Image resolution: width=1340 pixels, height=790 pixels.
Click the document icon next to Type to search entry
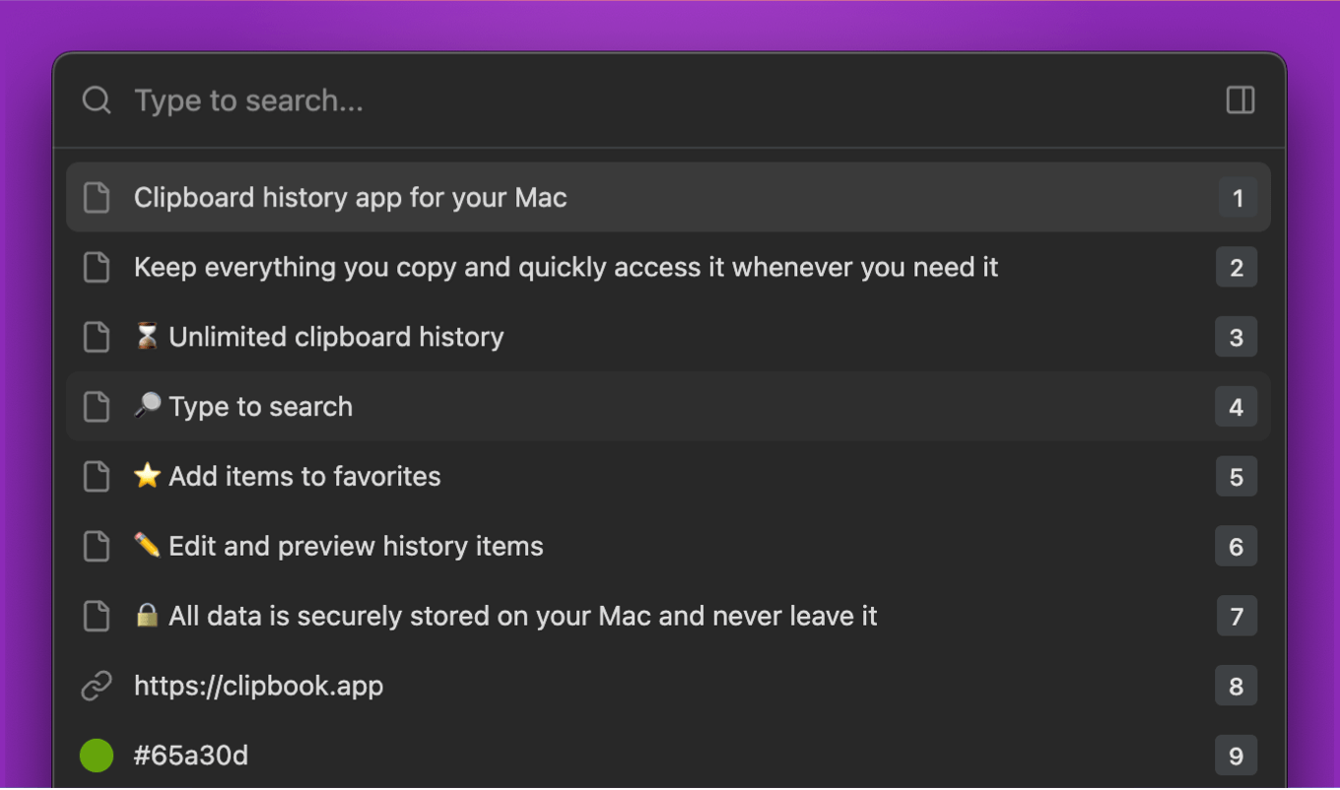(96, 406)
